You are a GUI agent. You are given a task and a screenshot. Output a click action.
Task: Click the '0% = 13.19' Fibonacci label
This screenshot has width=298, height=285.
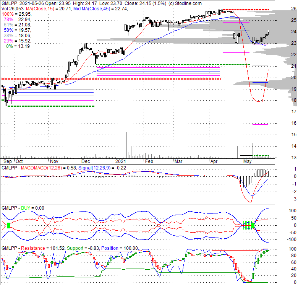coord(18,46)
